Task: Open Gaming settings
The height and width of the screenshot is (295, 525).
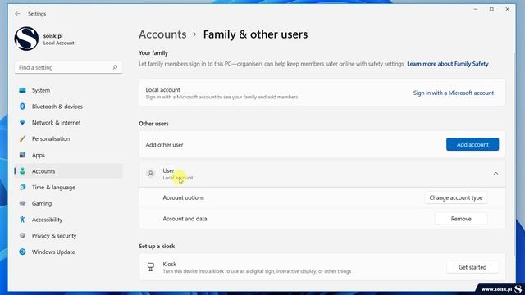Action: [68, 203]
